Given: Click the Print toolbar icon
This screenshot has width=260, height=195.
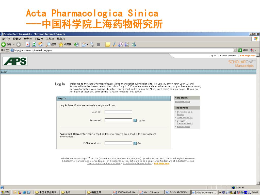Looking at the screenshot, I should (92, 44).
